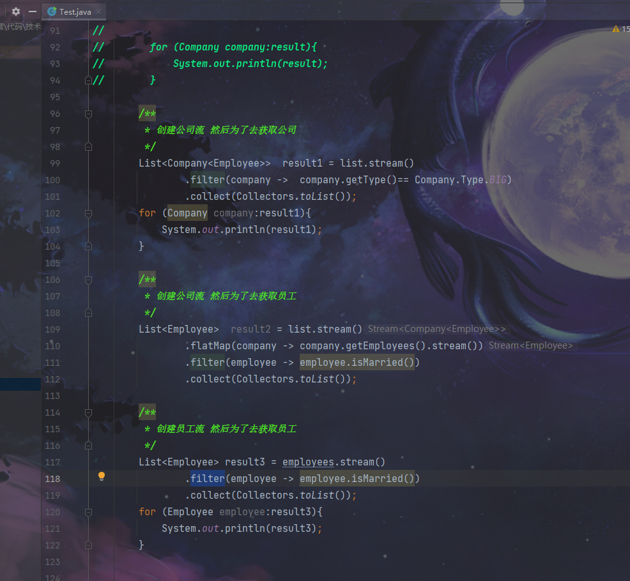630x581 pixels.
Task: Collapse the doc comment starting at line 114
Action: 88,412
